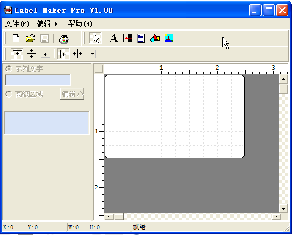
Task: Select the 高级区域 radio button
Action: point(8,94)
